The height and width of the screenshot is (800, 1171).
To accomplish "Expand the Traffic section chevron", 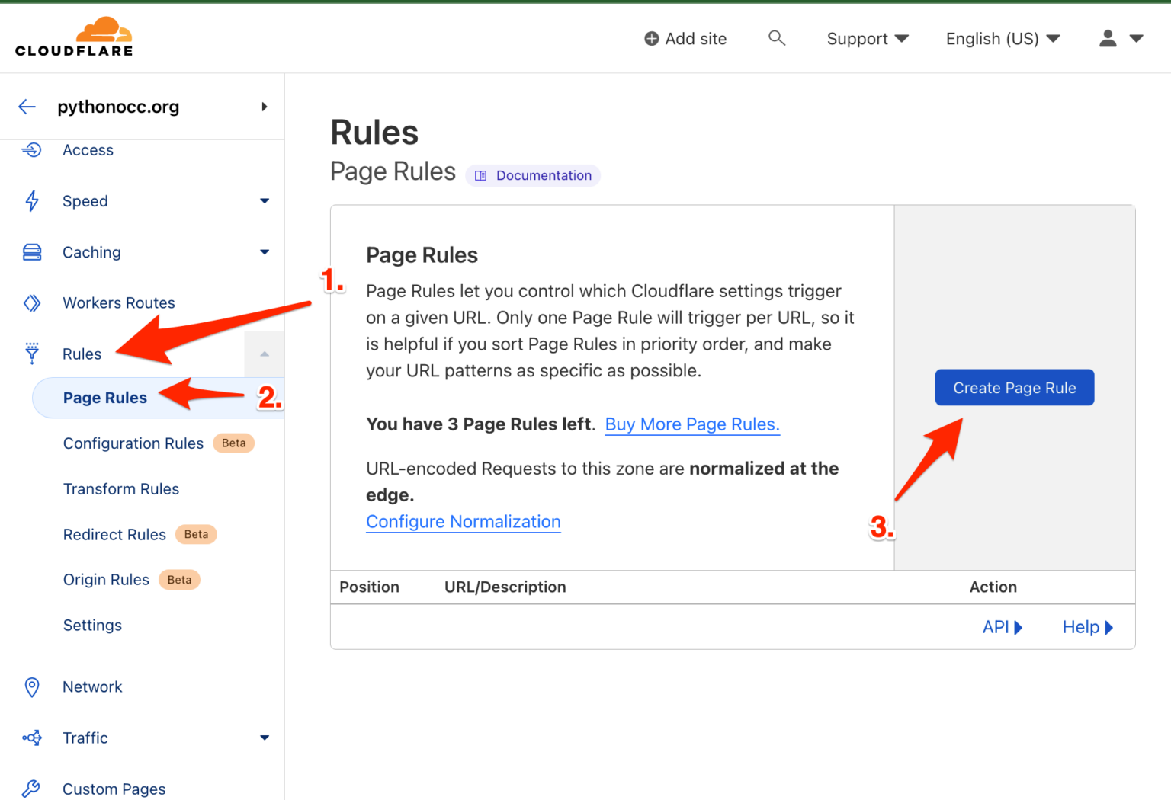I will 265,738.
